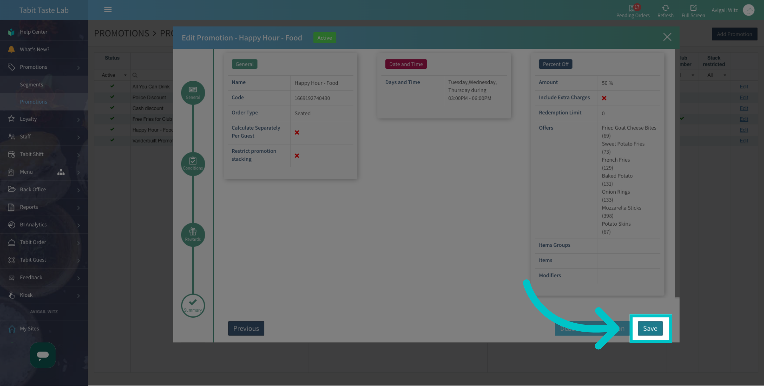Click the green Active status badge
The height and width of the screenshot is (386, 764).
click(325, 38)
